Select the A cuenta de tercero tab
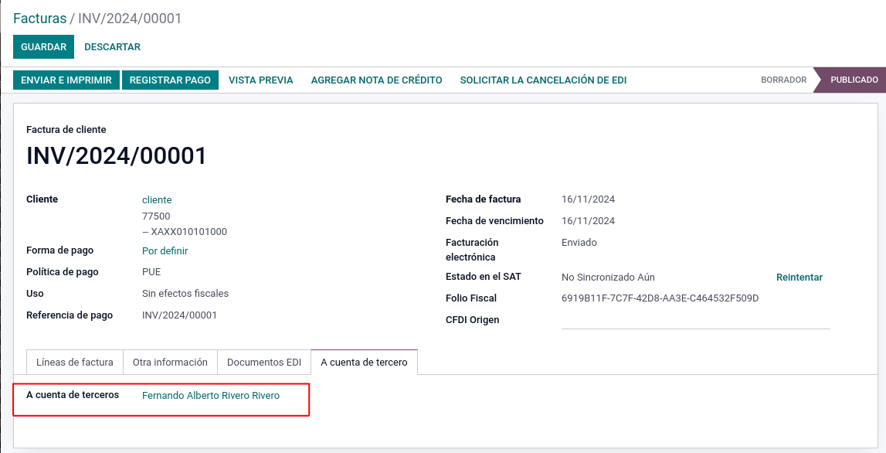The width and height of the screenshot is (886, 453). [364, 363]
